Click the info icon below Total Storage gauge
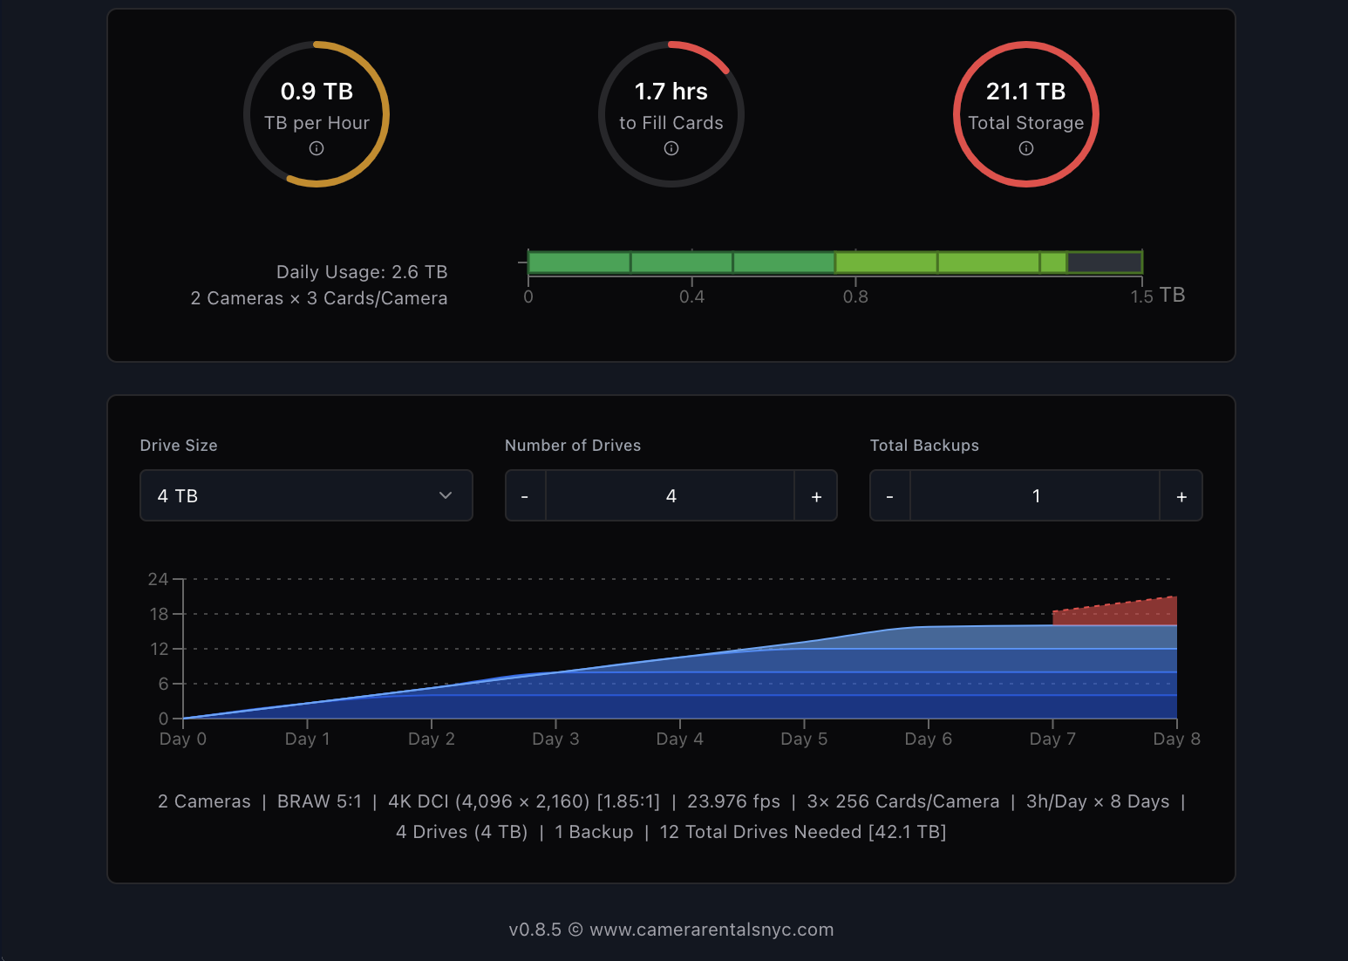1348x961 pixels. click(x=1025, y=148)
